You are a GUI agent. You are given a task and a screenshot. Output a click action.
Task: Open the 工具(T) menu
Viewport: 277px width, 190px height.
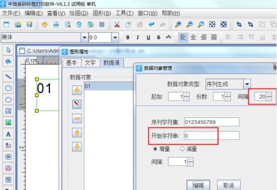click(124, 13)
